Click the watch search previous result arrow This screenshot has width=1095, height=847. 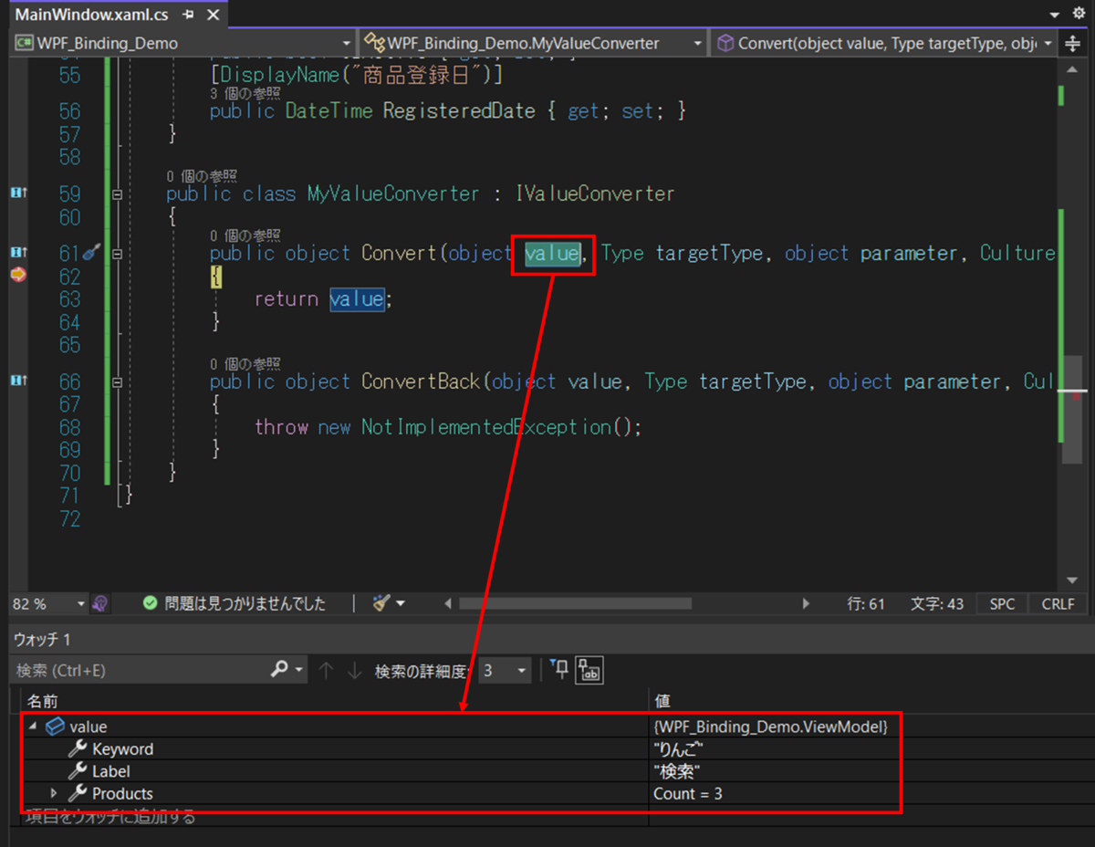[x=326, y=671]
